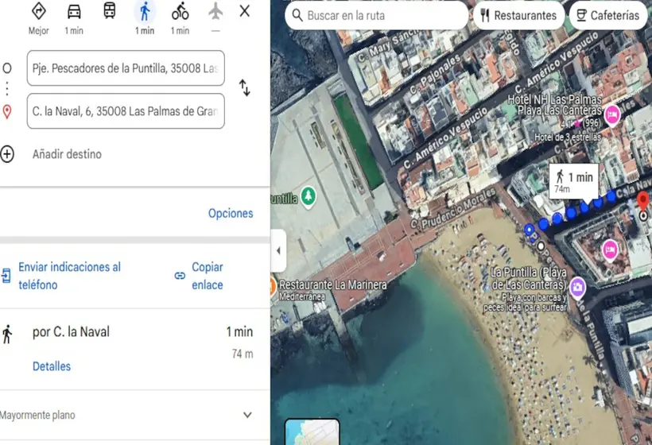
Task: Click the Hotel NH Las Palmas pink pin
Action: [x=612, y=115]
